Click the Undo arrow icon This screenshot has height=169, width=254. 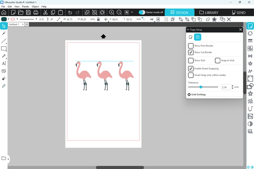70,12
